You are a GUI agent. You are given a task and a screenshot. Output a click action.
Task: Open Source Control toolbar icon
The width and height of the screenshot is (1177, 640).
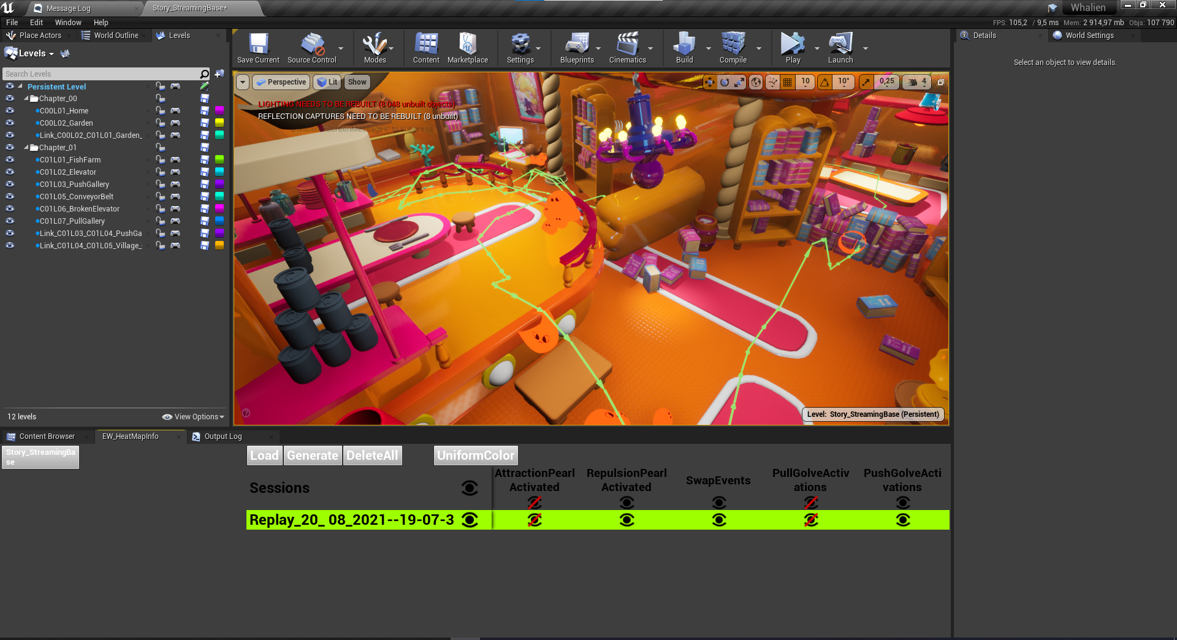(311, 48)
